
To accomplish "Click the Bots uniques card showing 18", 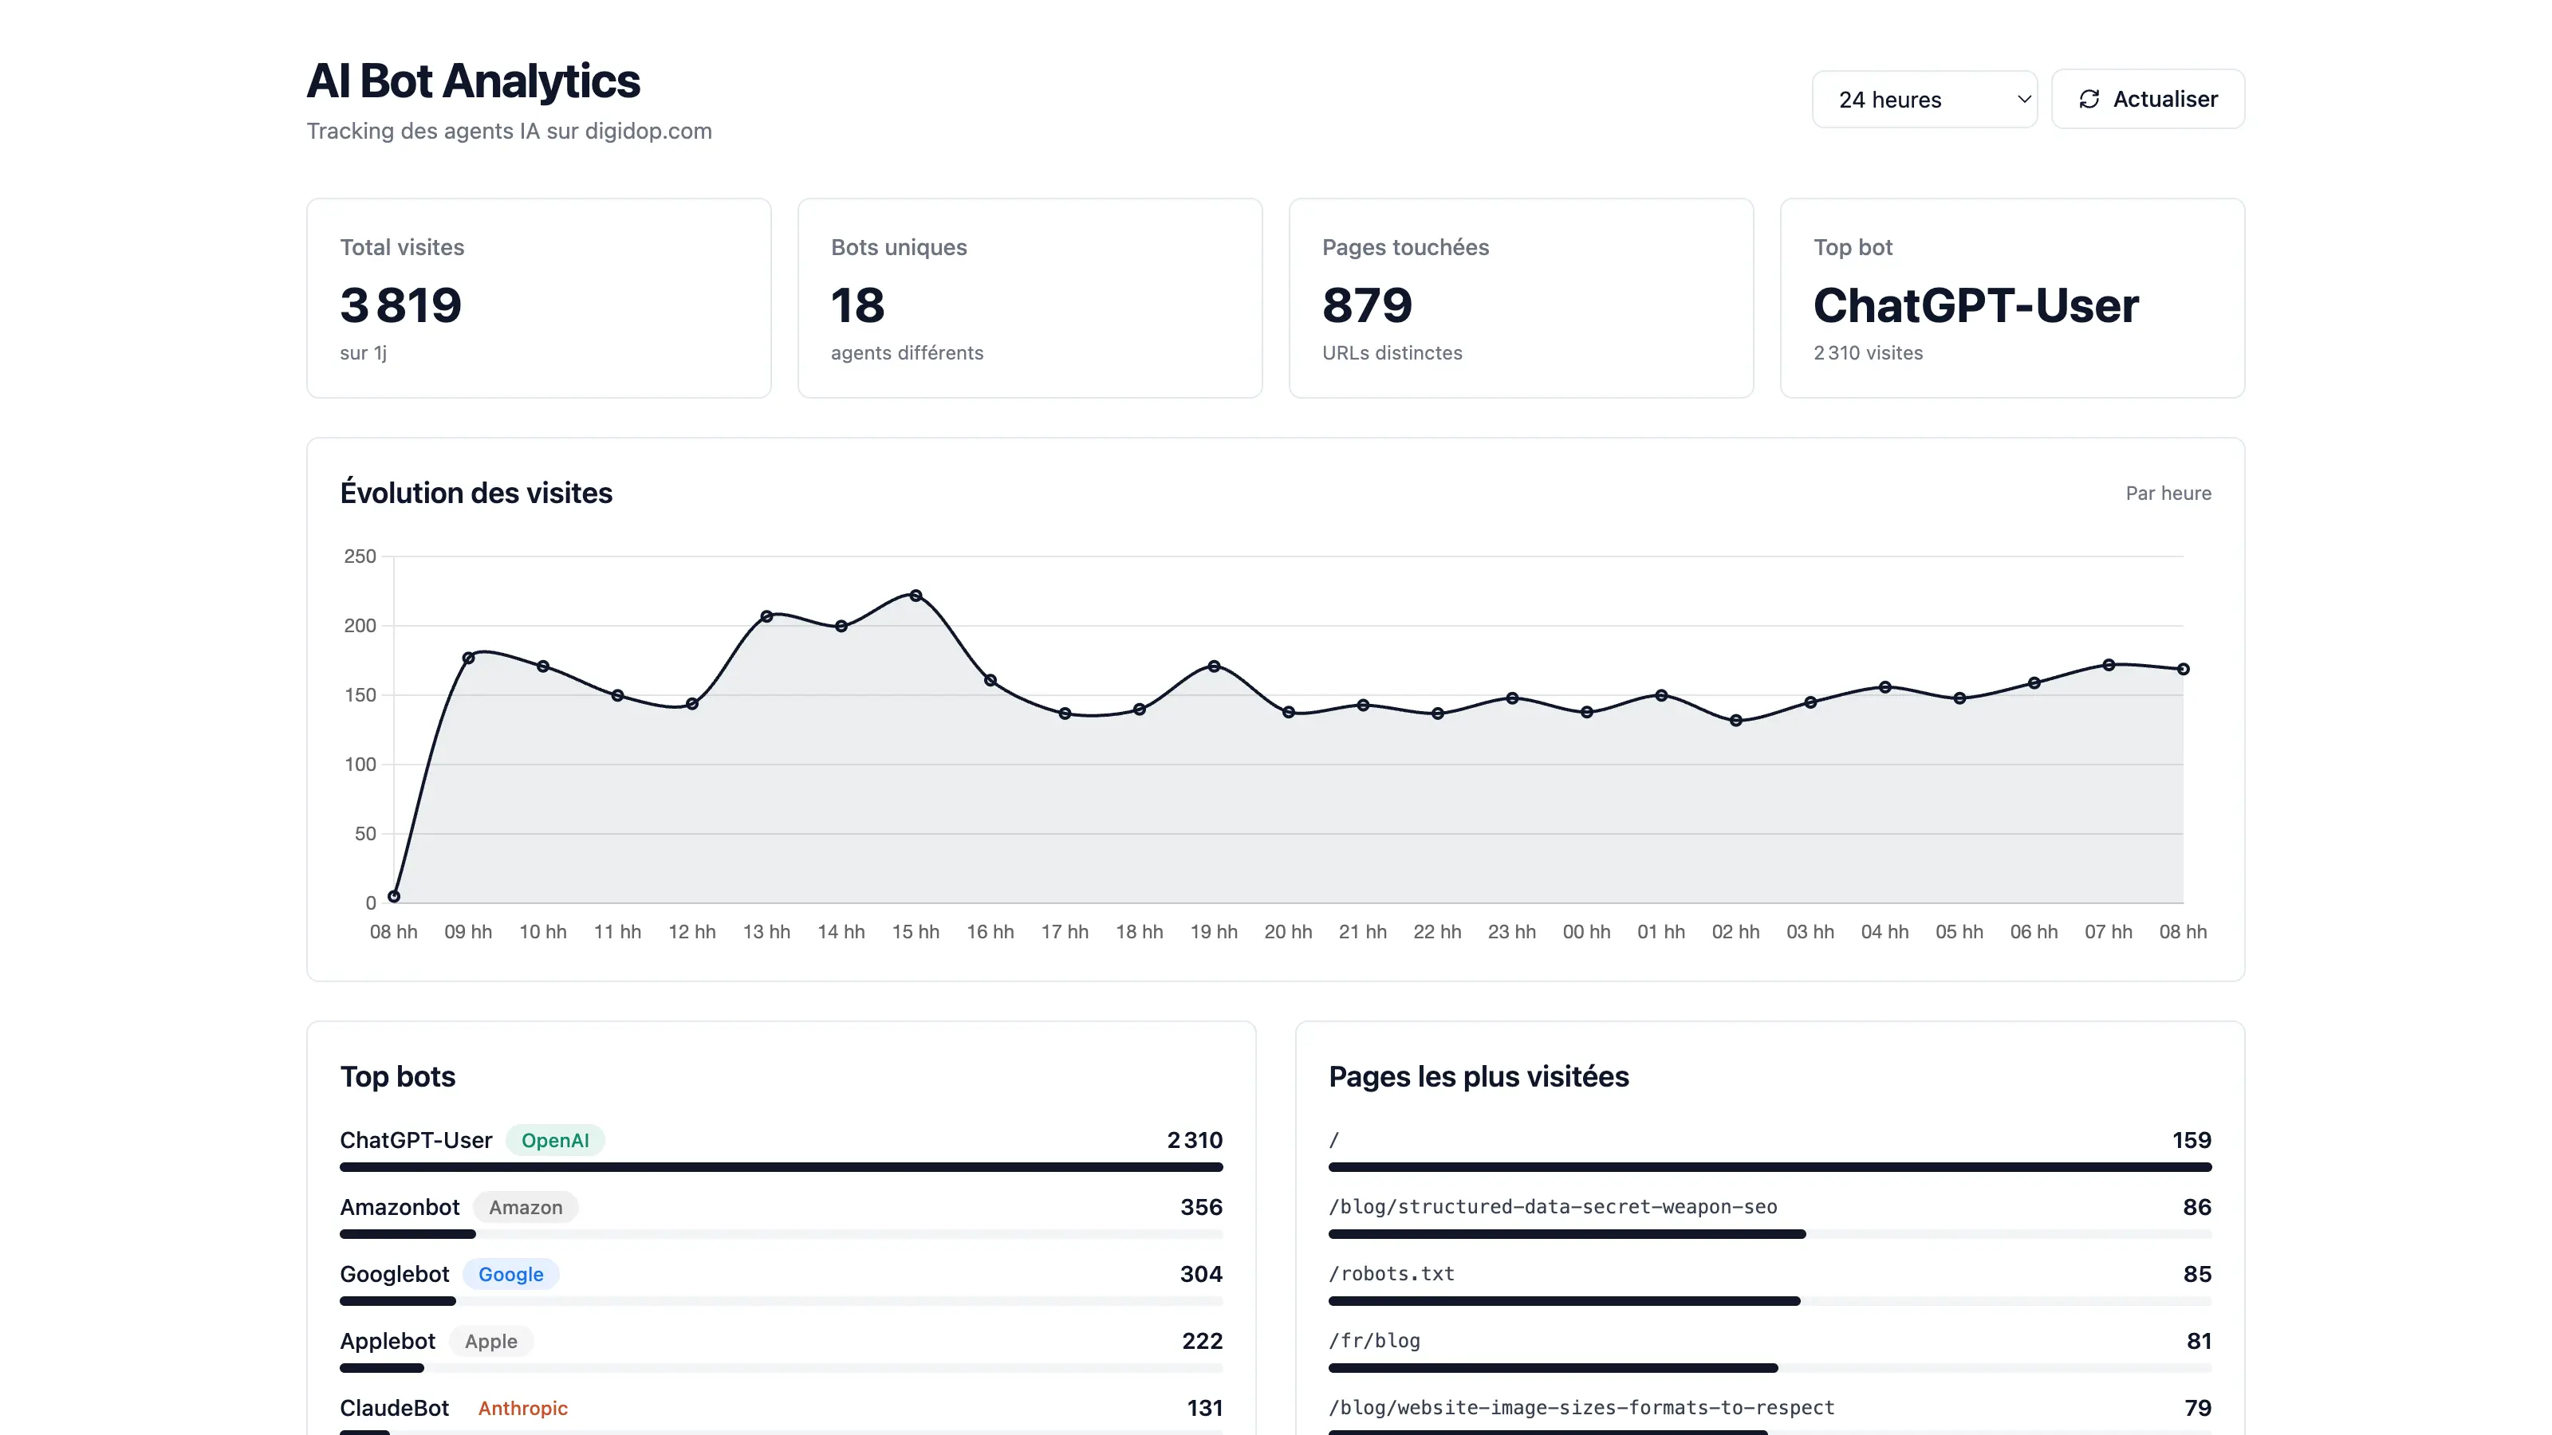I will (1030, 297).
